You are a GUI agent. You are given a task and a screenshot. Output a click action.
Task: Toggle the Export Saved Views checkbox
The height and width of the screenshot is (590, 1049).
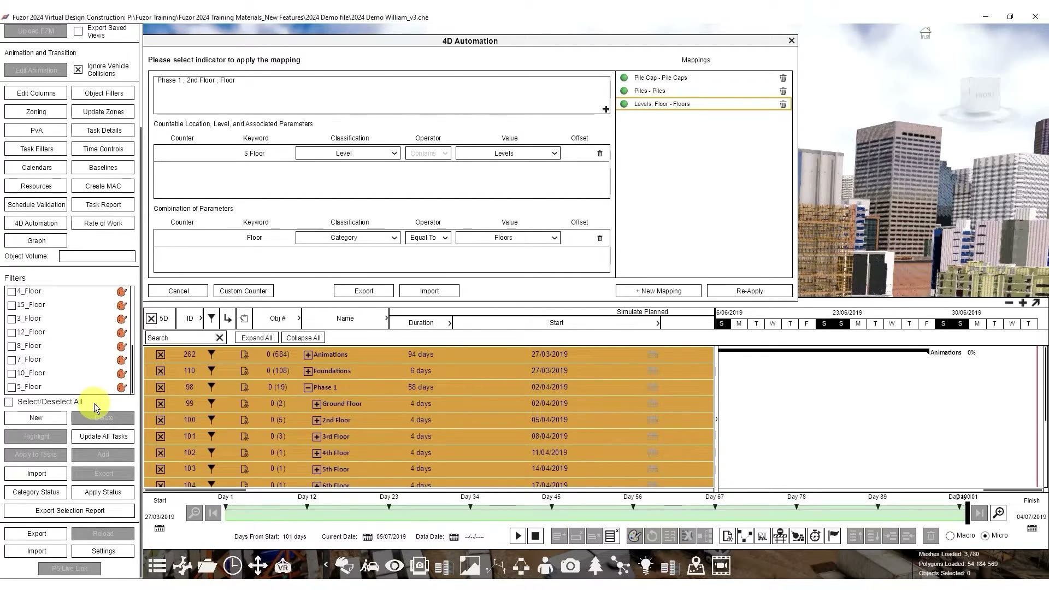[78, 32]
